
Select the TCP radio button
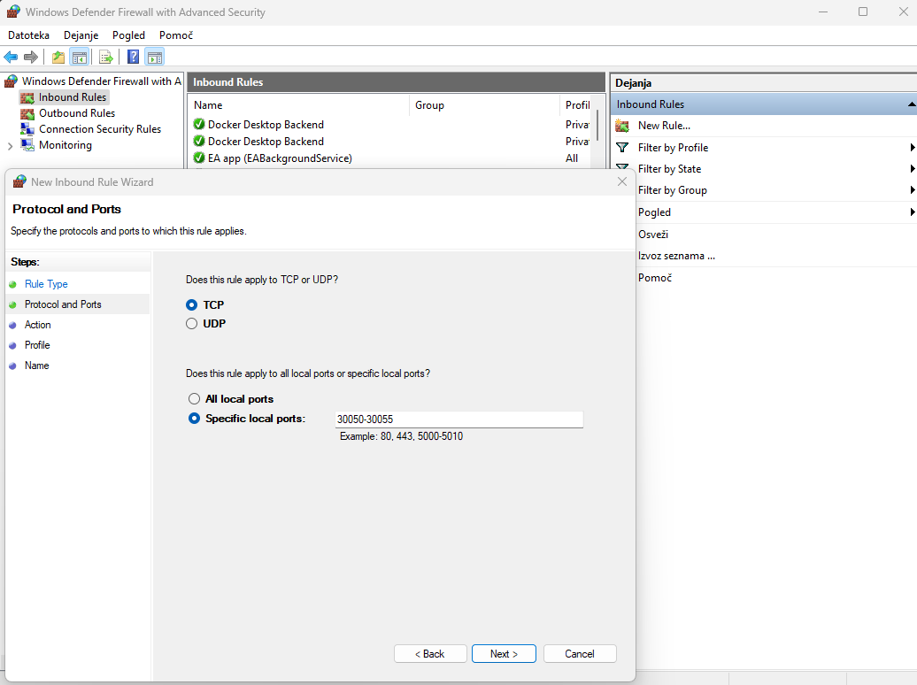192,304
